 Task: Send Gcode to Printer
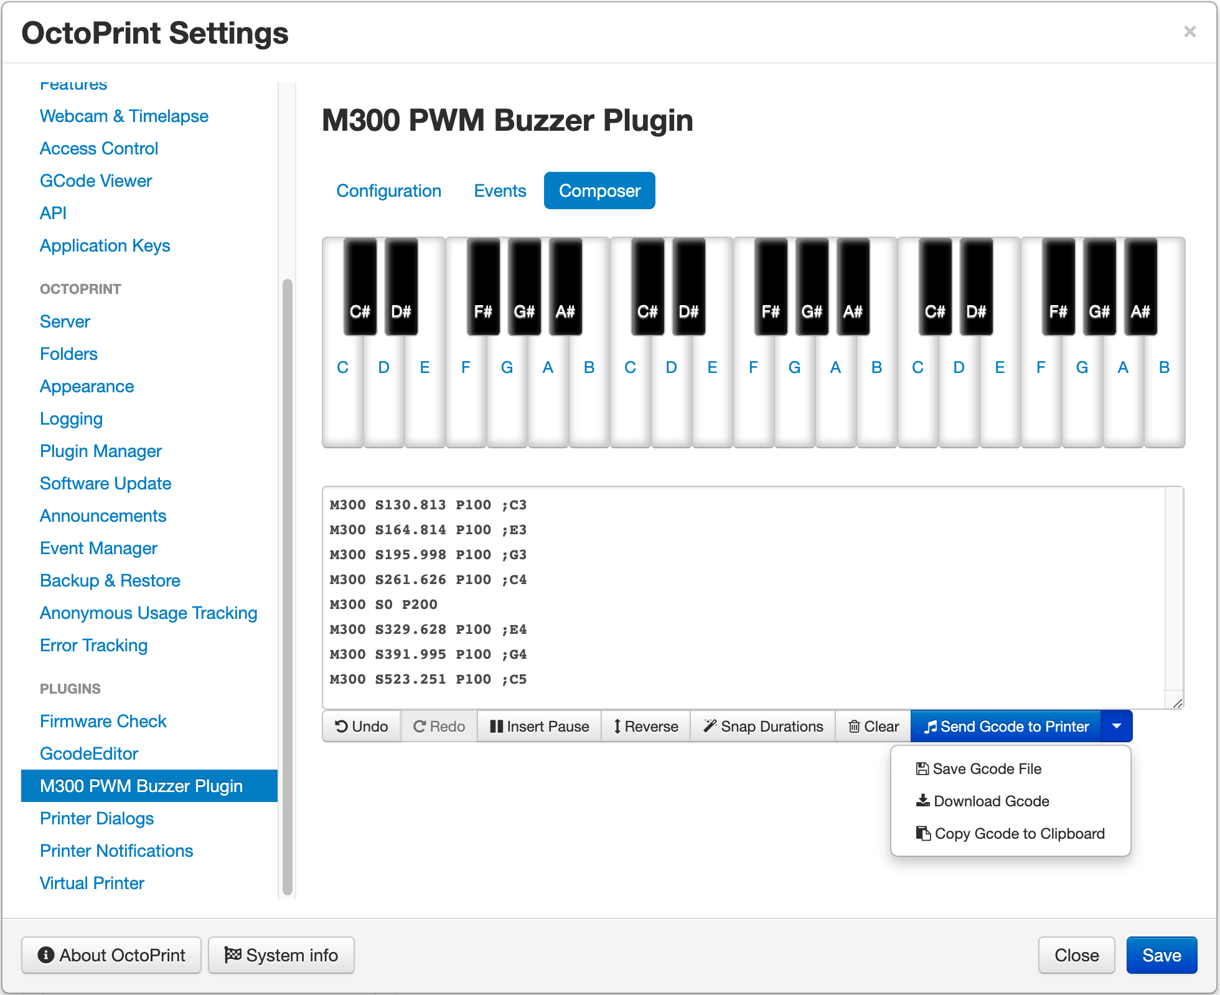[x=1006, y=726]
